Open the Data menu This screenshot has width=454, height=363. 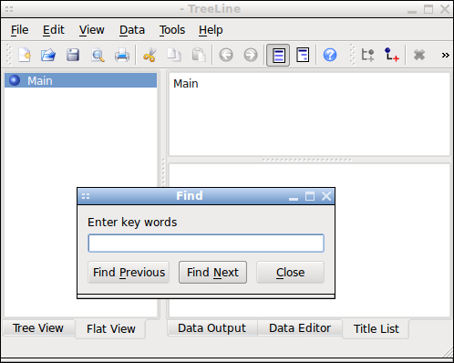click(x=132, y=30)
